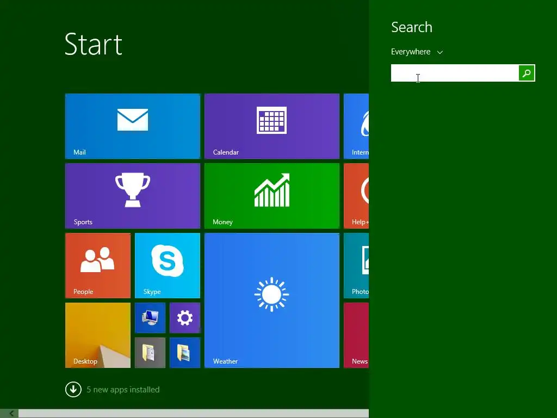Open the Desktop tile
The height and width of the screenshot is (418, 557).
point(98,335)
